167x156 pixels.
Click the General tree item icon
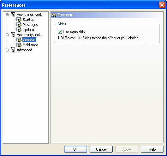click(19, 40)
